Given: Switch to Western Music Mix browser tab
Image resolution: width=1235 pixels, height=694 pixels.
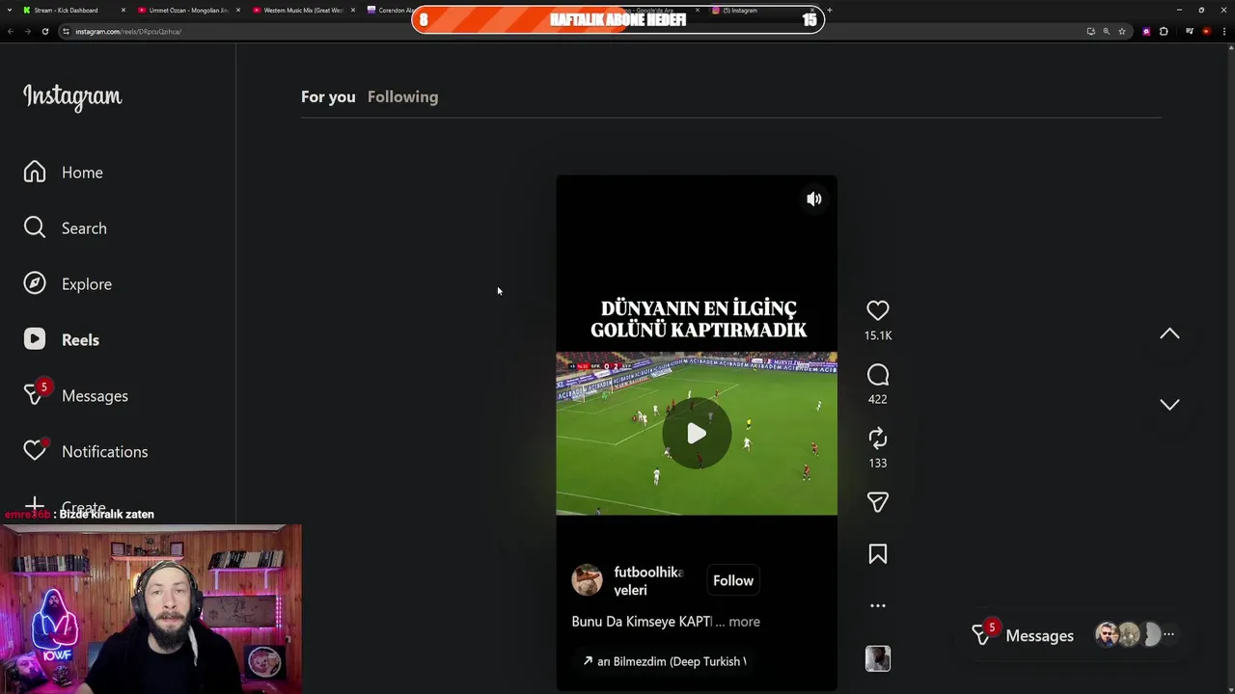Looking at the screenshot, I should [303, 11].
